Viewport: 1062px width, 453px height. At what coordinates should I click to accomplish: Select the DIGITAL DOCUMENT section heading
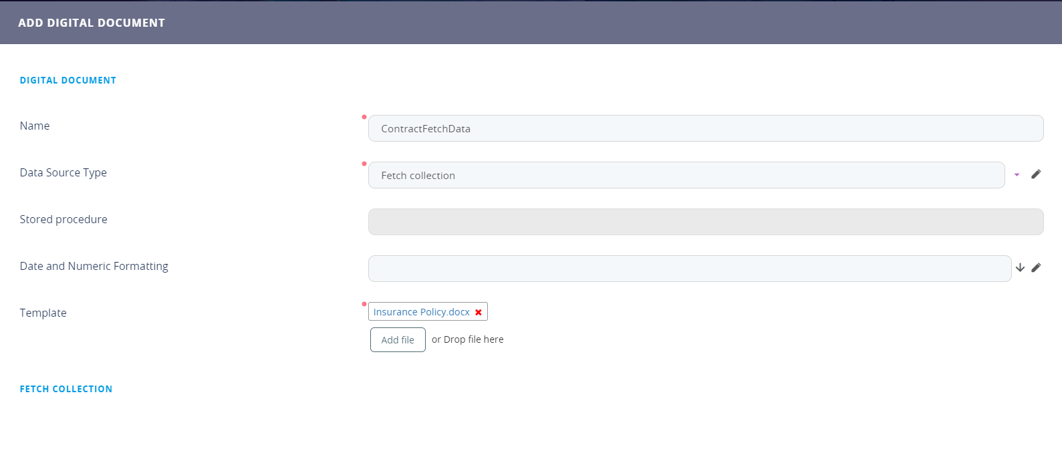pyautogui.click(x=68, y=80)
